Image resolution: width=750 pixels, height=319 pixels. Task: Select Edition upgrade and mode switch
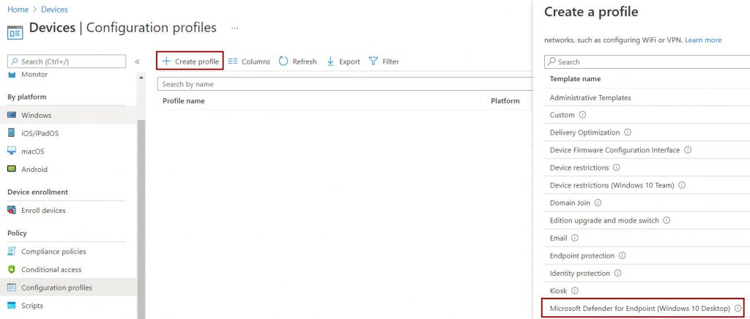(x=604, y=221)
